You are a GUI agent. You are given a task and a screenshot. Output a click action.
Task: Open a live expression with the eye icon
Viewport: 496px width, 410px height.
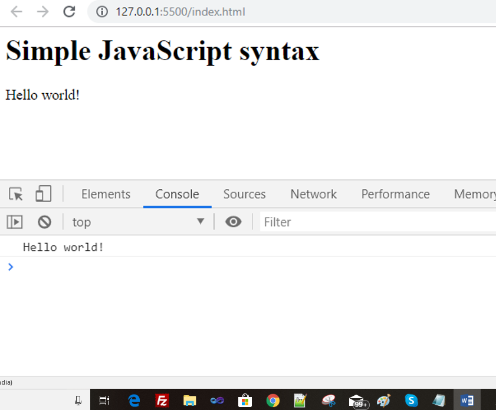click(x=234, y=222)
